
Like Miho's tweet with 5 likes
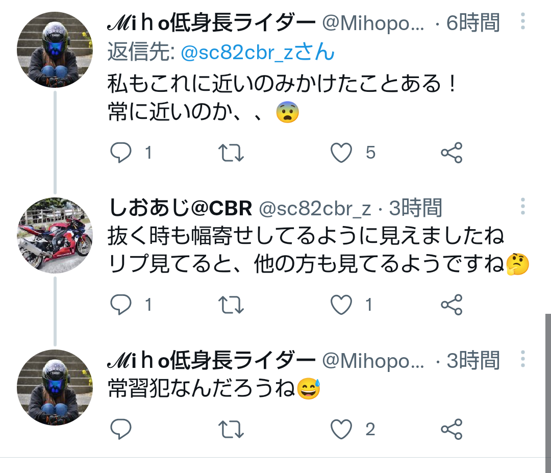pos(341,153)
